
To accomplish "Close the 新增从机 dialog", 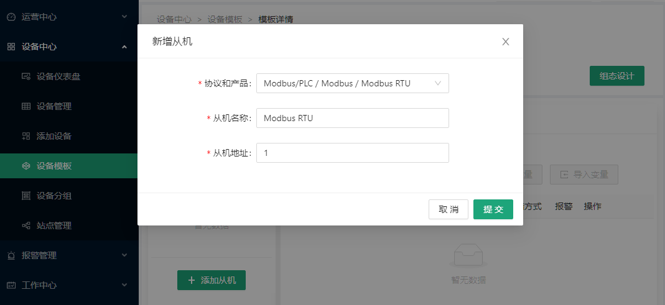I will pyautogui.click(x=506, y=42).
